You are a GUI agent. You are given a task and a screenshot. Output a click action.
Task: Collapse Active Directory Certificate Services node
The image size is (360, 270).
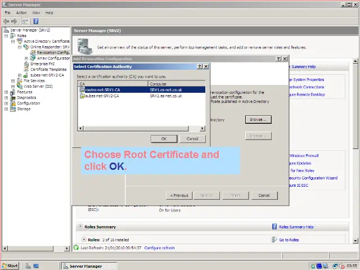tap(13, 41)
